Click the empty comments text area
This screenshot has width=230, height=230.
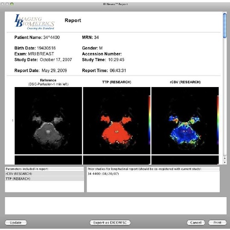(116, 206)
